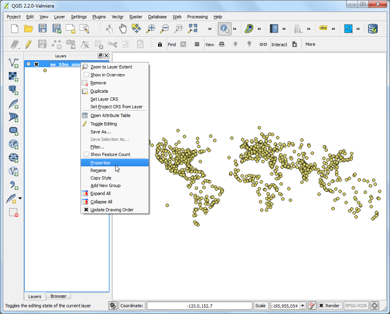Click the Add PostGIS Layer elephant icon
Screen dimensions: 390x314
pyautogui.click(x=14, y=90)
